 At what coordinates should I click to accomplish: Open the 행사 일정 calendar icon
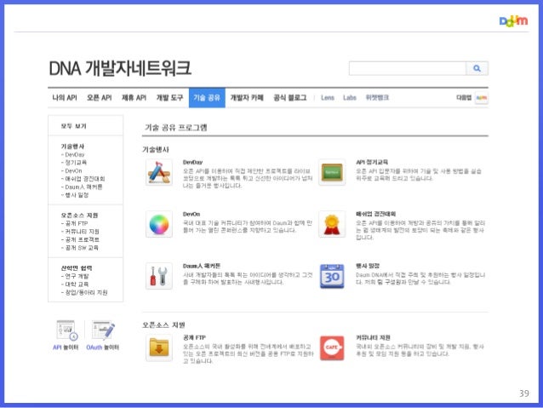click(x=332, y=276)
